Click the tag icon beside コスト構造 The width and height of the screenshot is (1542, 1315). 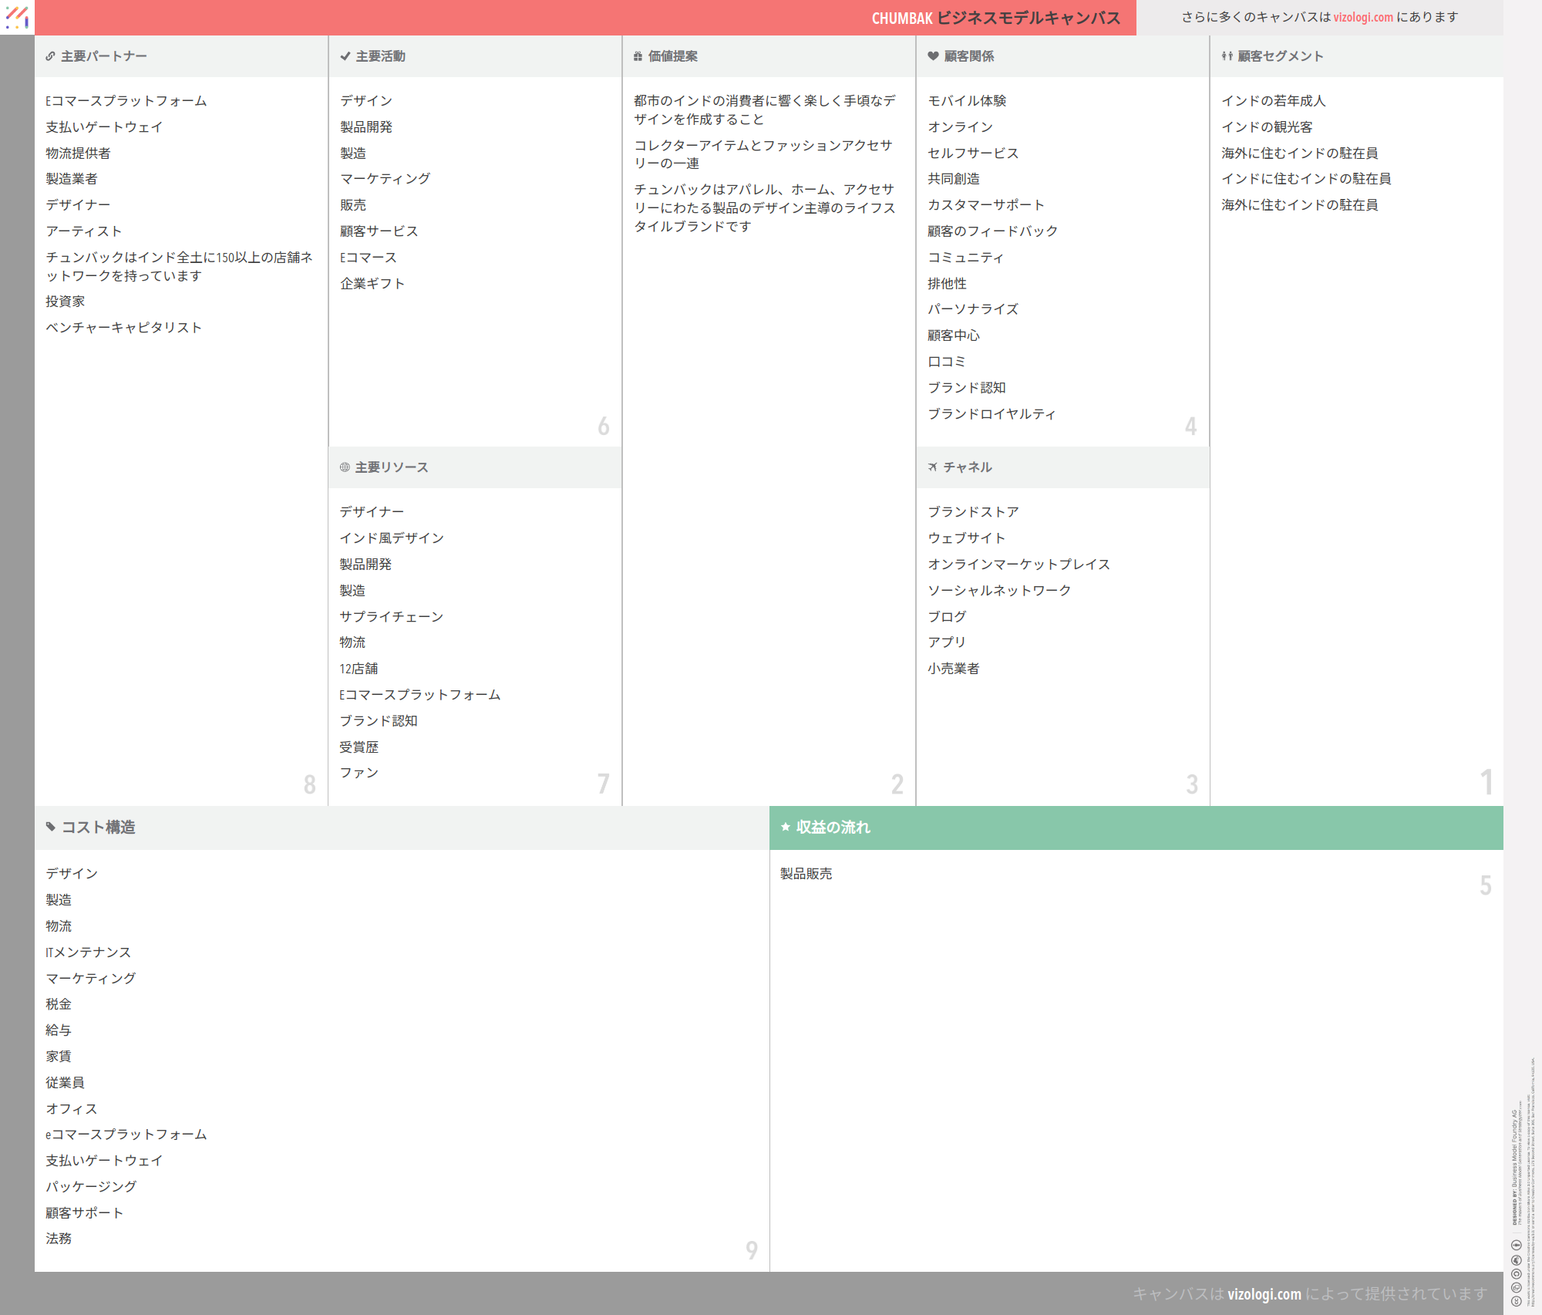(x=51, y=827)
